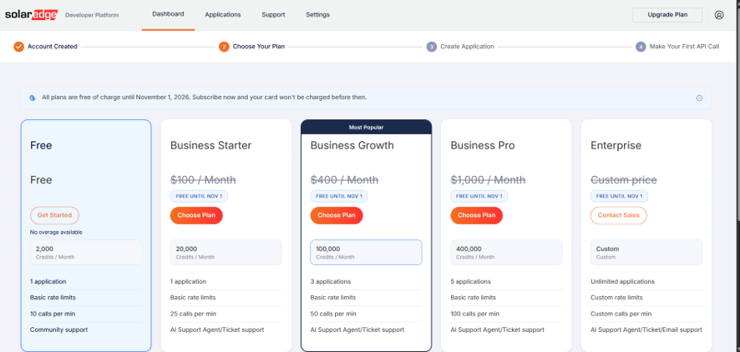Click the Custom rate limits row
Screen dimensions: 740x352
[646, 298]
